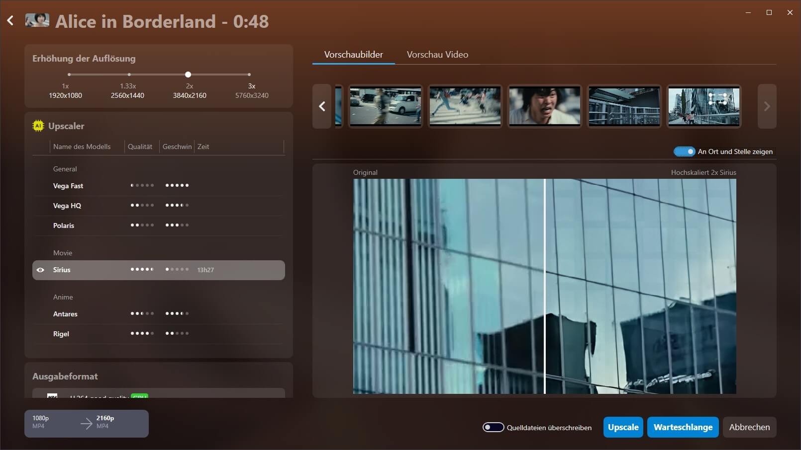Select the shouting man's face thumbnail
The height and width of the screenshot is (450, 801).
544,106
